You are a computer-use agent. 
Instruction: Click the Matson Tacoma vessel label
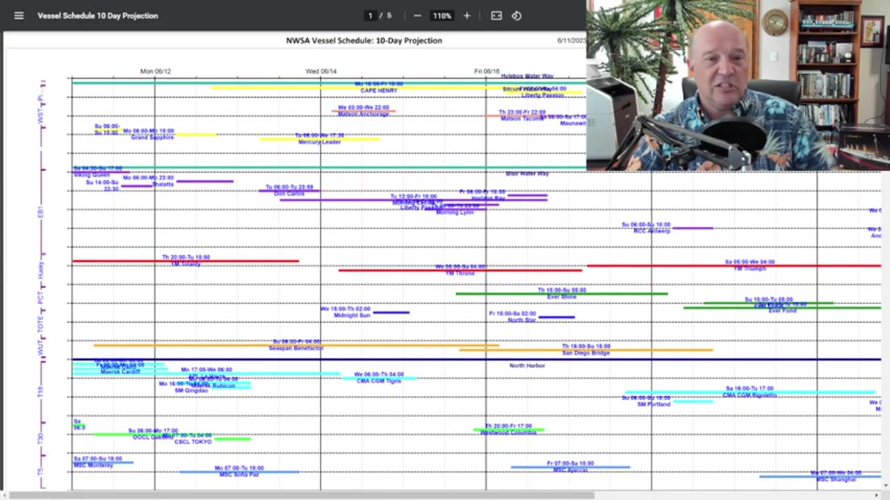521,119
